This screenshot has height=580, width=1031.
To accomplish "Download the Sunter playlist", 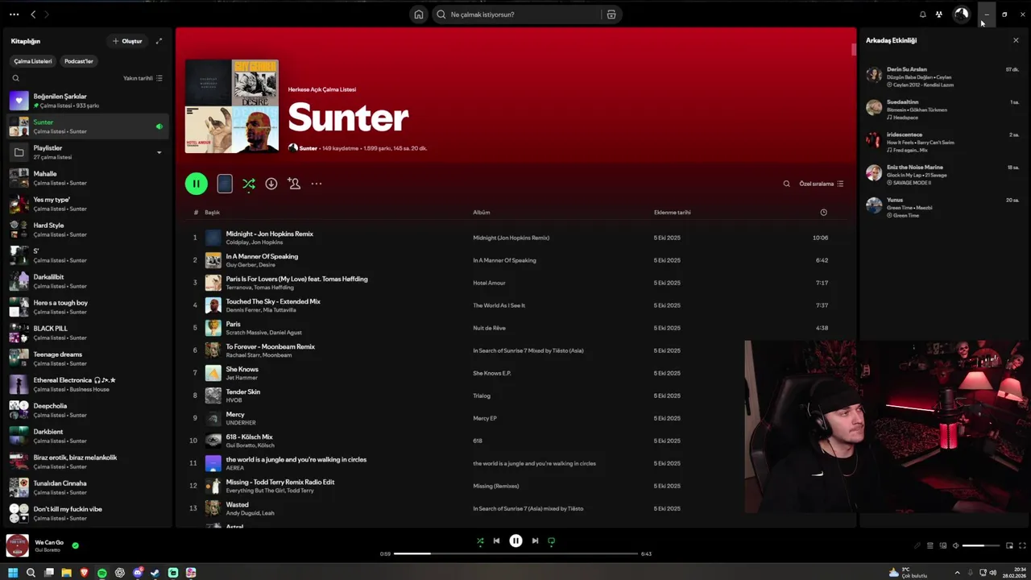I will [271, 184].
